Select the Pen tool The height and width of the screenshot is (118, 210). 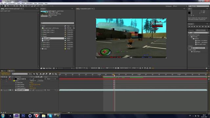[23, 6]
